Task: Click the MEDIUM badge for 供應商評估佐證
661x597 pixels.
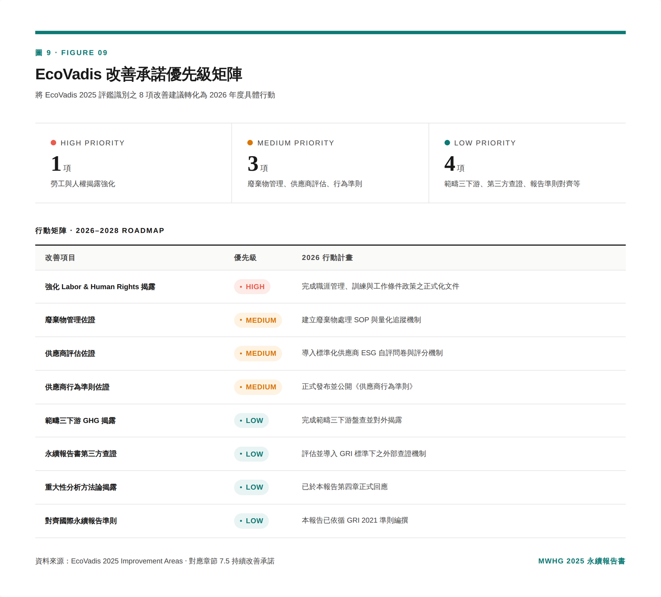Action: [x=258, y=354]
